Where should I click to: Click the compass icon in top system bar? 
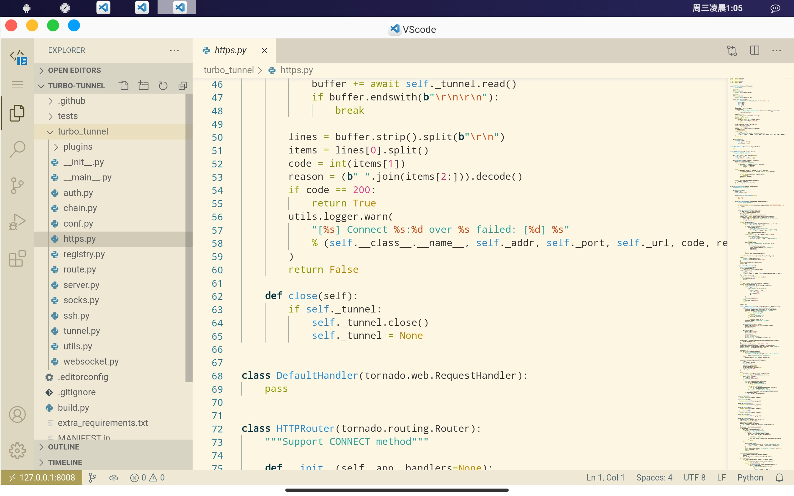tap(65, 8)
